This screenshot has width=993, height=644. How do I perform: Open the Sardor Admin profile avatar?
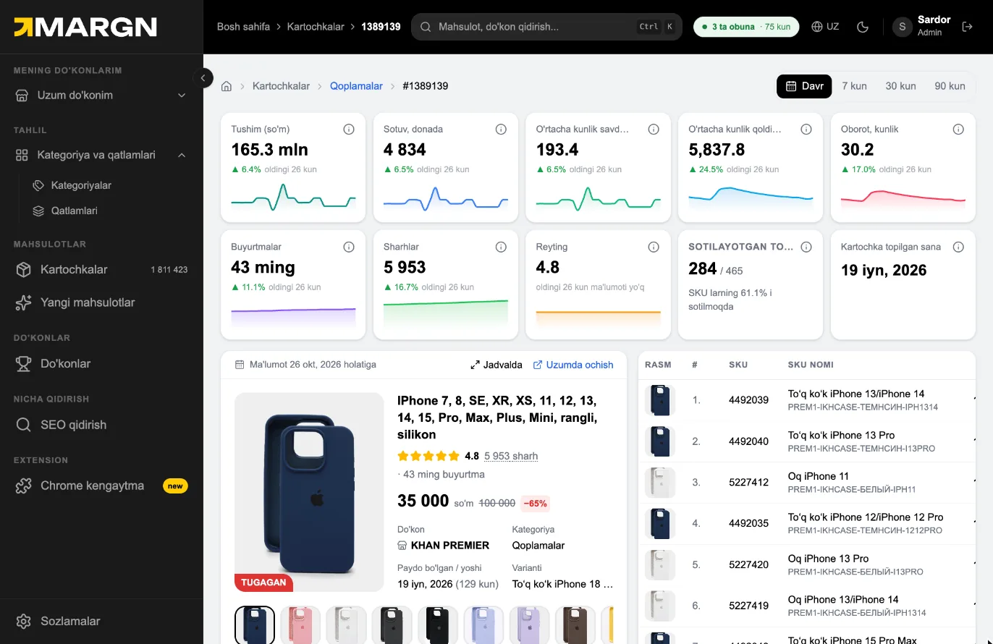[902, 27]
